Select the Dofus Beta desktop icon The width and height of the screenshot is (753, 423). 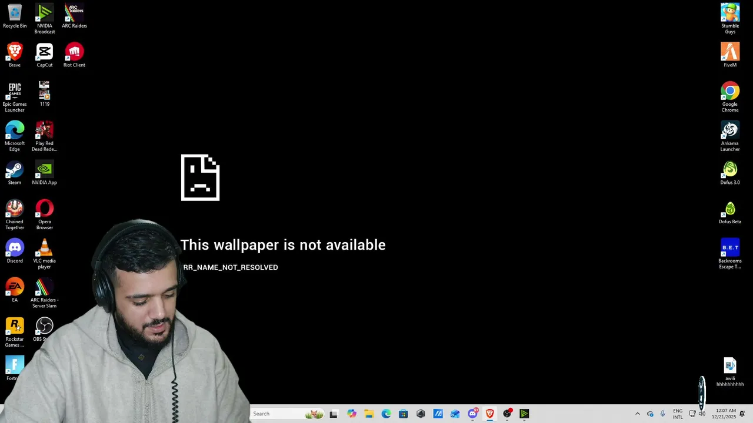tap(730, 211)
